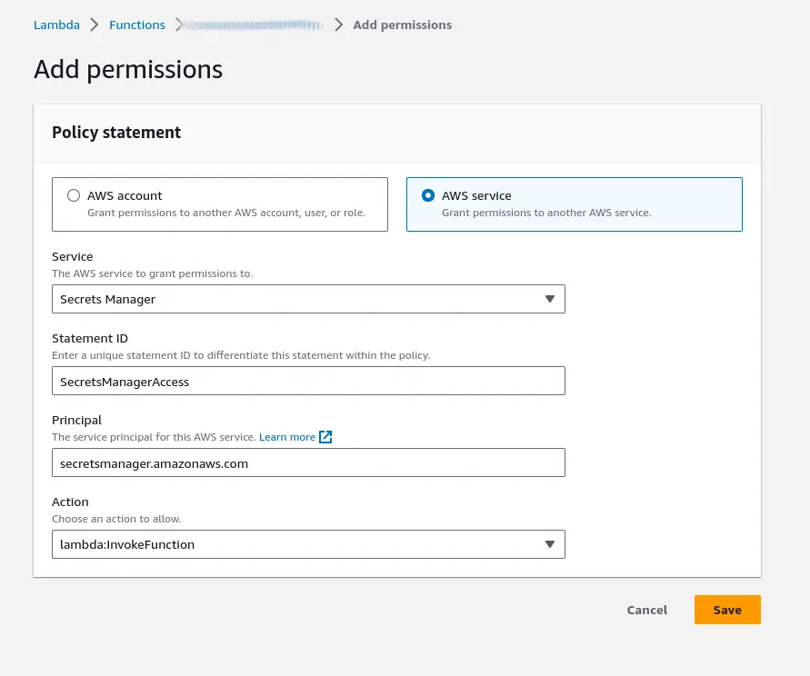810x676 pixels.
Task: Select the AWS service radio button
Action: 428,195
